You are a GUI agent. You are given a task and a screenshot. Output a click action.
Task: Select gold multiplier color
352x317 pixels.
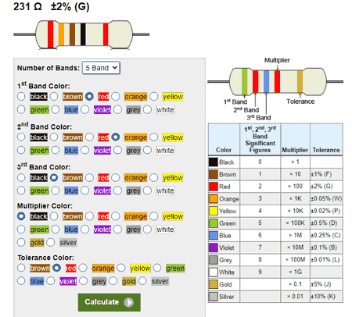[x=21, y=242]
